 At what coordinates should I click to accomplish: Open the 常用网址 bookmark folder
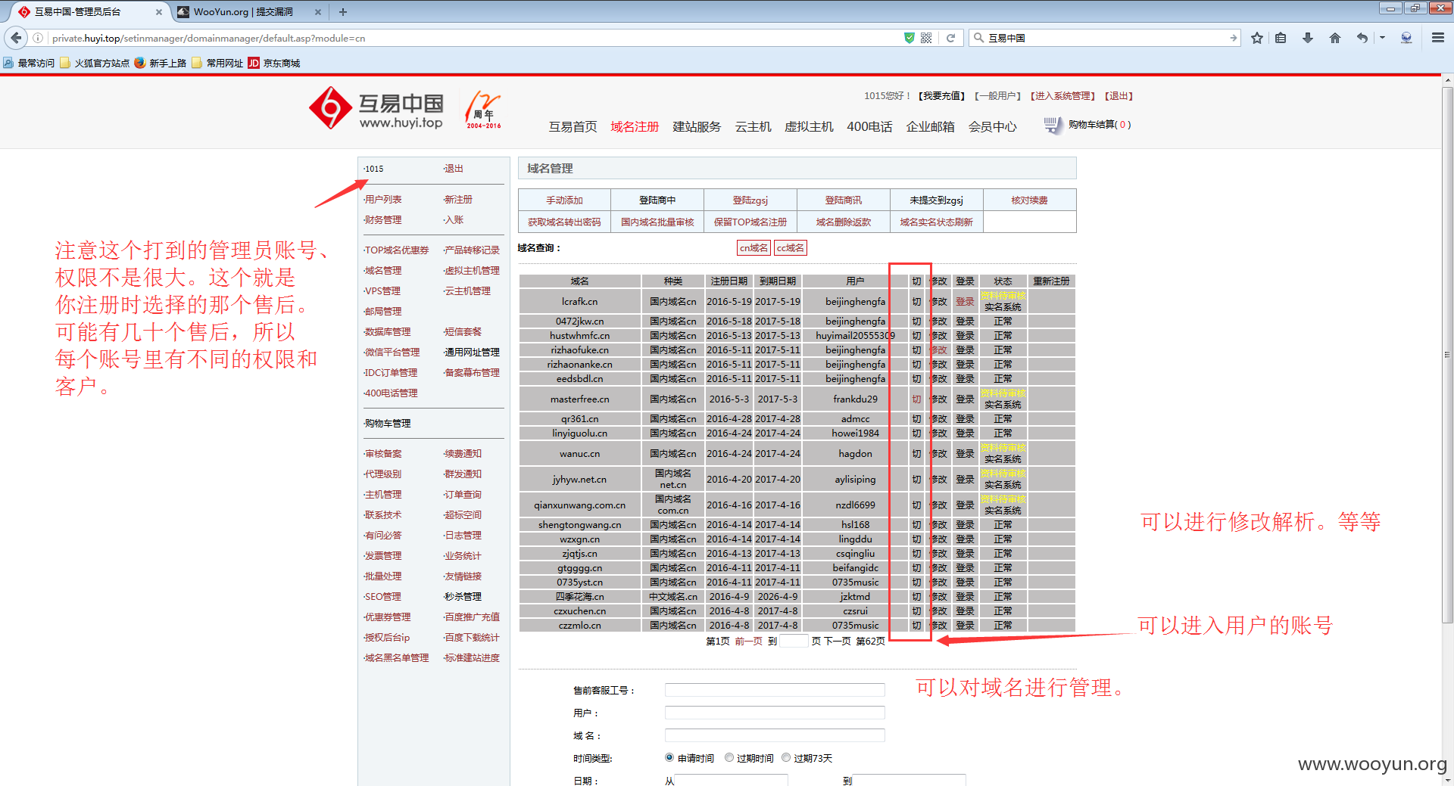(x=218, y=64)
